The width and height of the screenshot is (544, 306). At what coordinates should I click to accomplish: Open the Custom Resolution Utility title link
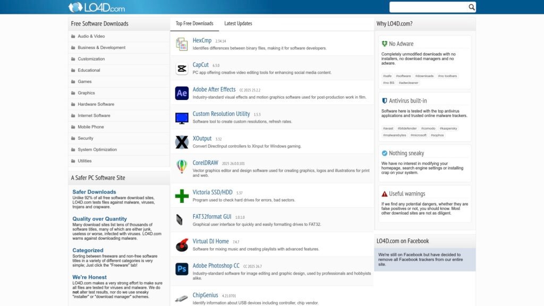point(222,114)
